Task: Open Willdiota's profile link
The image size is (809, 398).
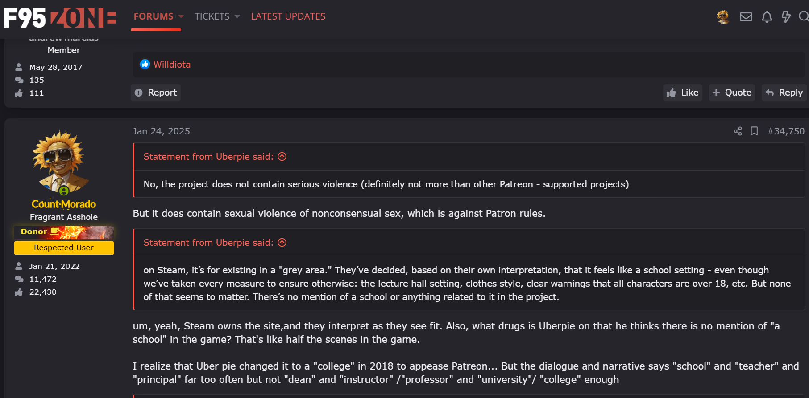Action: tap(172, 65)
